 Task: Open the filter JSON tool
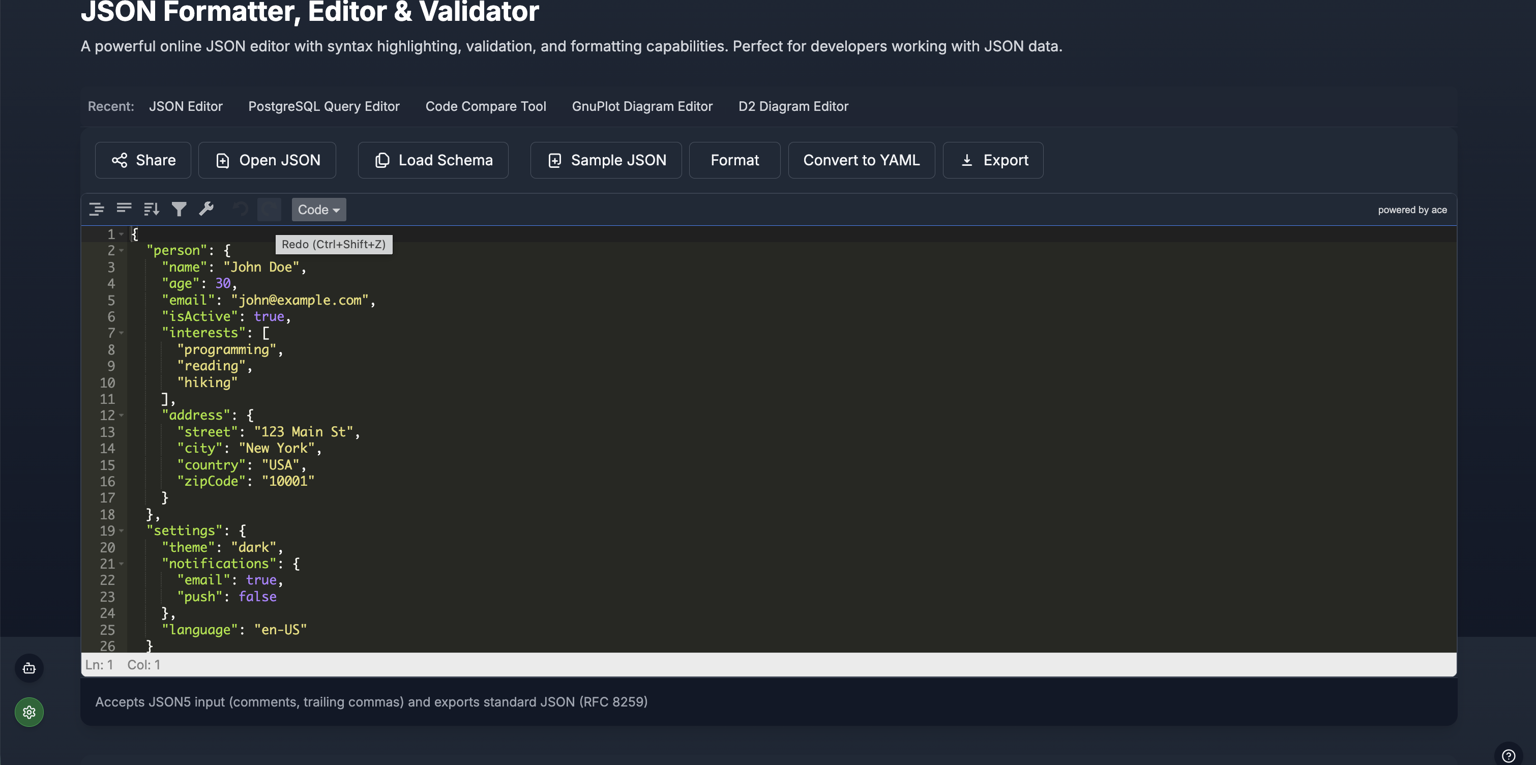(x=179, y=209)
